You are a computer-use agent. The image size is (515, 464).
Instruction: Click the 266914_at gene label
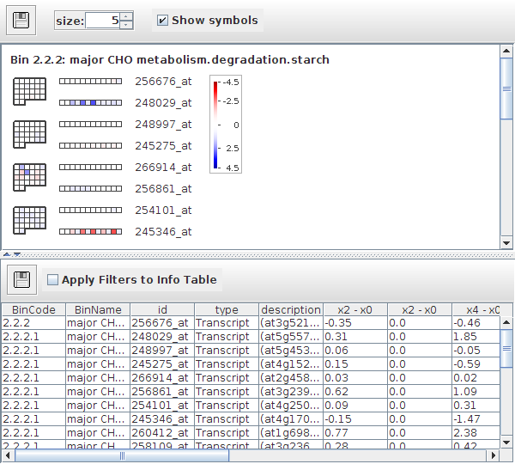163,168
